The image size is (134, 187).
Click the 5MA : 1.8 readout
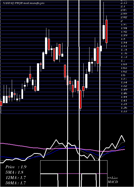[14, 172]
